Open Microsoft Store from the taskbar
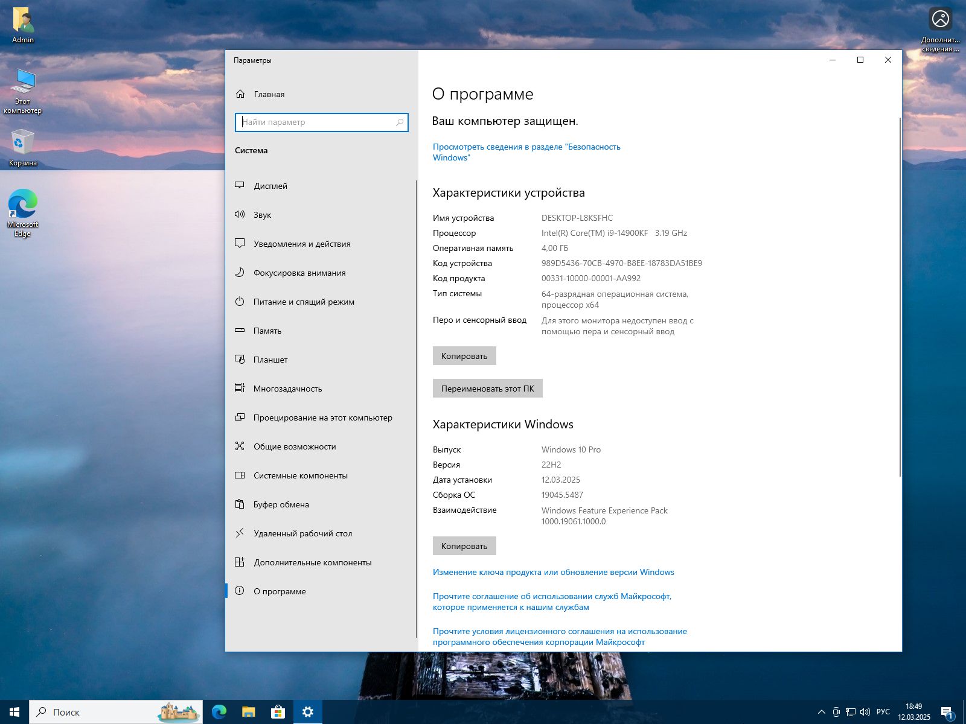The height and width of the screenshot is (724, 966). click(x=278, y=712)
